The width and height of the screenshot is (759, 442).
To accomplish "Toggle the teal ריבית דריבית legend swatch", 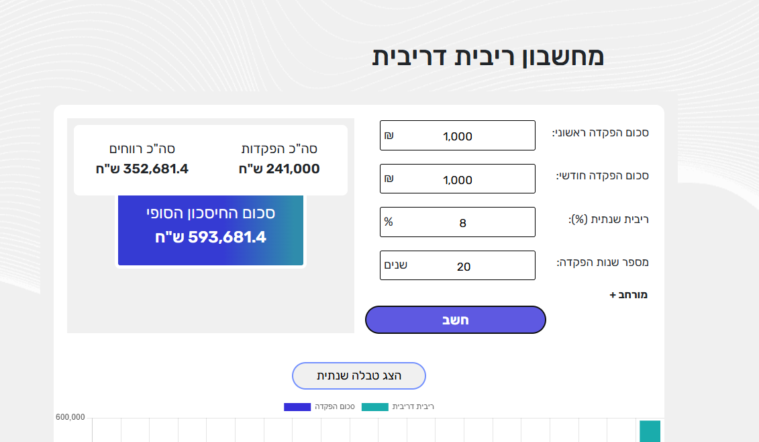I will [375, 407].
